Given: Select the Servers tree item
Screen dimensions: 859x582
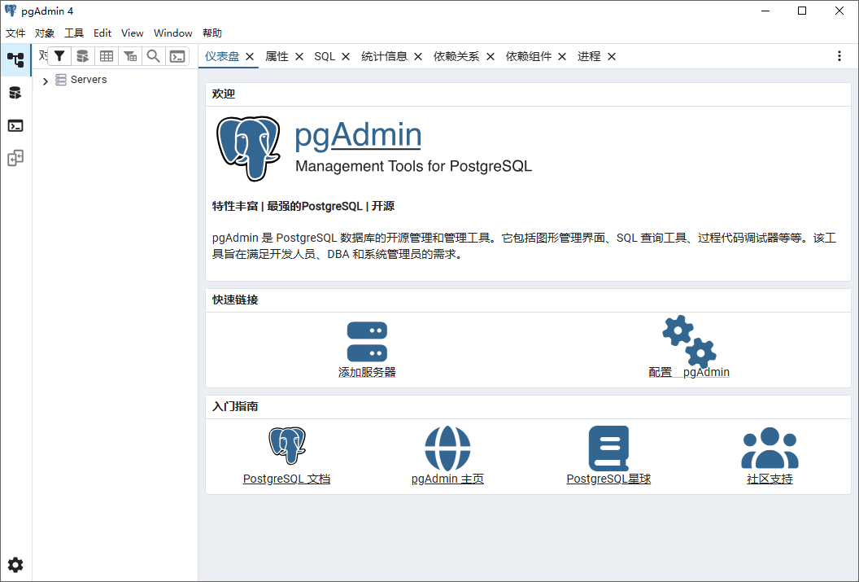Looking at the screenshot, I should coord(89,80).
